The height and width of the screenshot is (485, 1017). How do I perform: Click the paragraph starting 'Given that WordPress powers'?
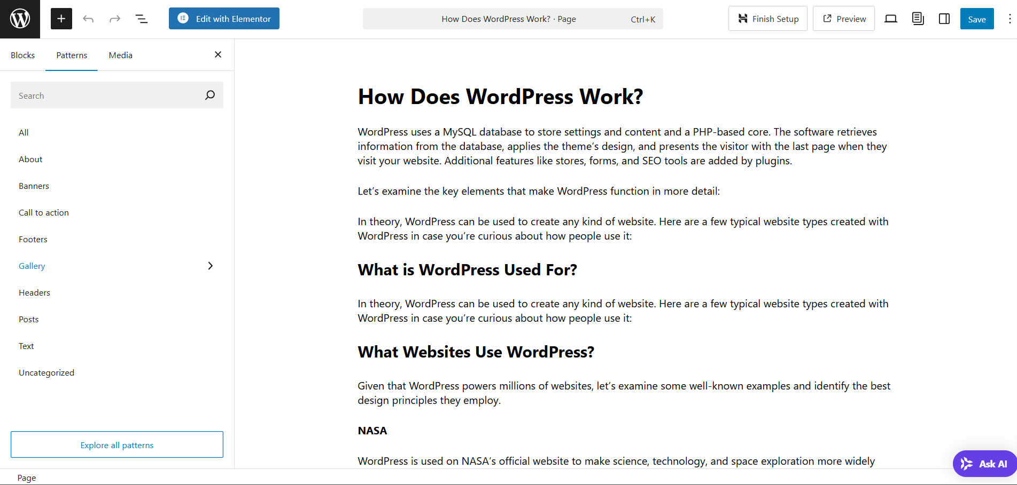624,393
